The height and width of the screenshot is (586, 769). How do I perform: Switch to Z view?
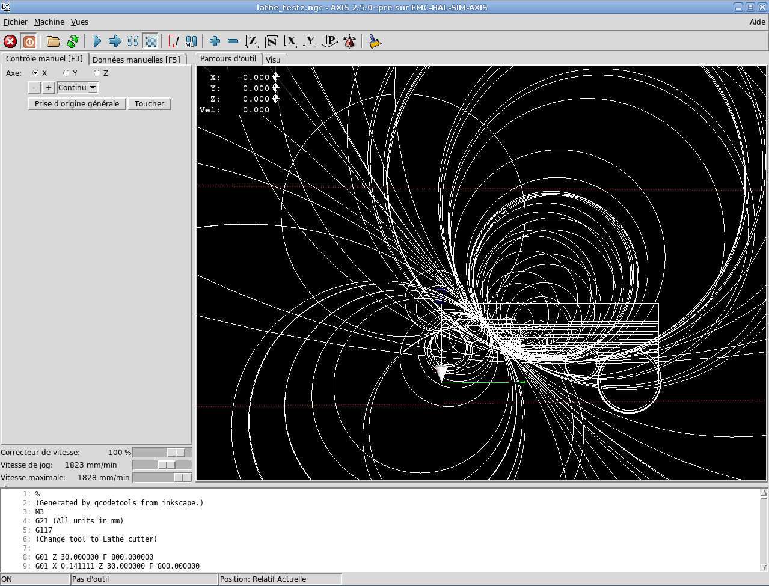tap(252, 41)
